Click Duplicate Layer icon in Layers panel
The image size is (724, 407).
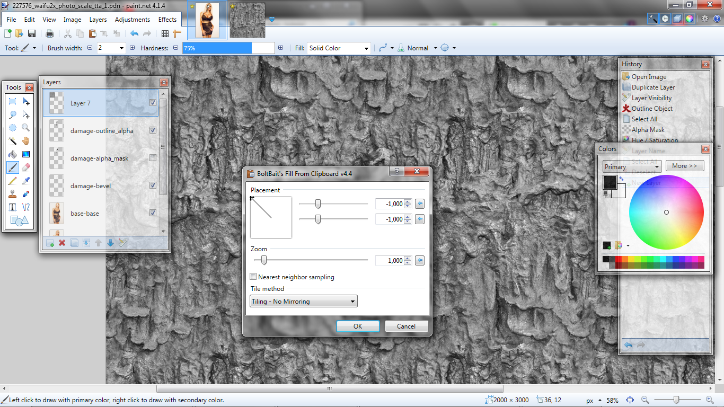click(74, 243)
